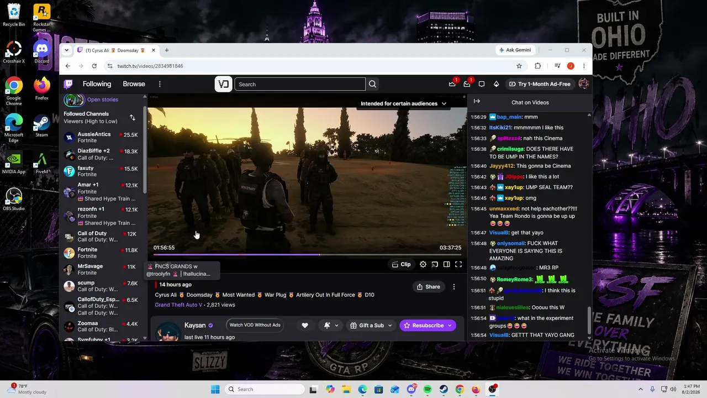The width and height of the screenshot is (707, 398).
Task: Switch to the Browse tab
Action: [x=134, y=84]
